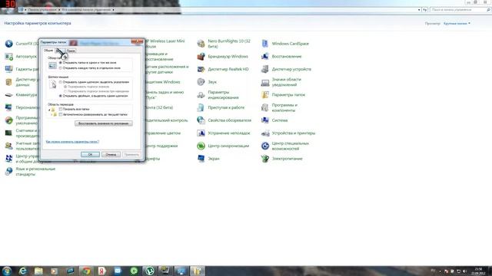The image size is (492, 276).
Task: Switch to the Общие tab
Action: (x=48, y=51)
